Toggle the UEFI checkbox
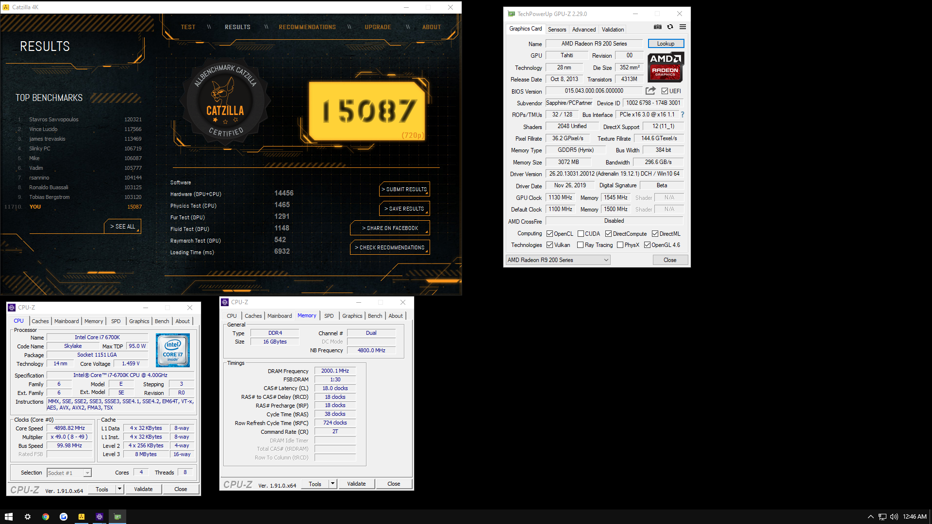 [x=665, y=91]
